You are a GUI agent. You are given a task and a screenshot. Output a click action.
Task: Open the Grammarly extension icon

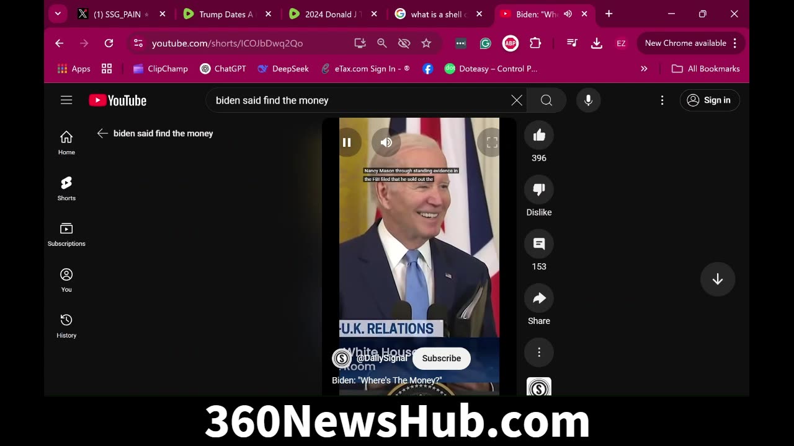[x=486, y=43]
